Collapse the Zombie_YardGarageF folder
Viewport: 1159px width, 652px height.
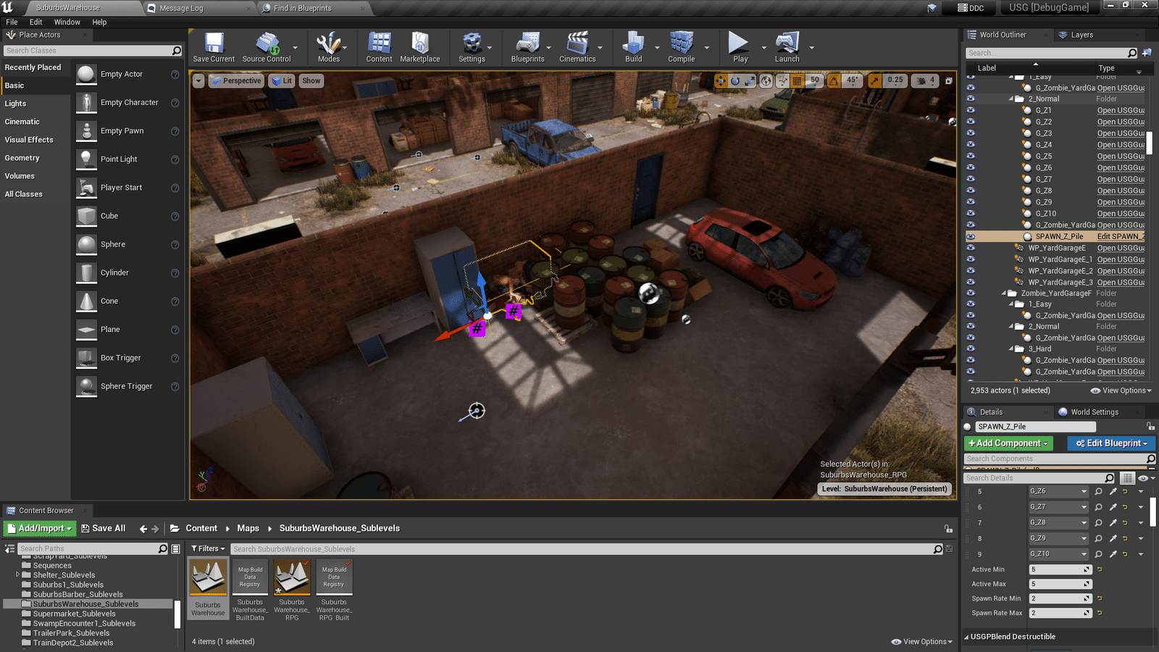[1004, 293]
